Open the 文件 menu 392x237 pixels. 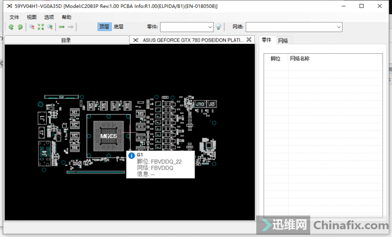(x=14, y=17)
